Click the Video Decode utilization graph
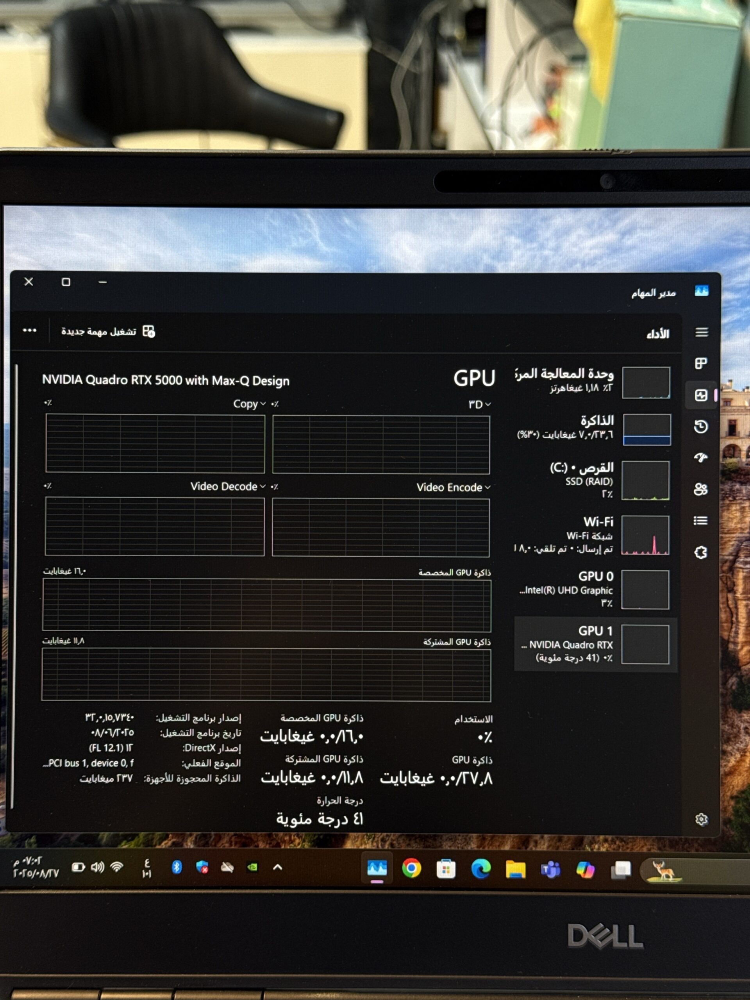The width and height of the screenshot is (750, 1000). 155,526
